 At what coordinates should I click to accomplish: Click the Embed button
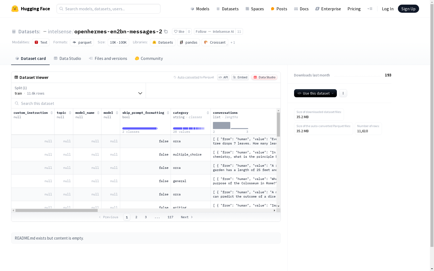point(240,77)
